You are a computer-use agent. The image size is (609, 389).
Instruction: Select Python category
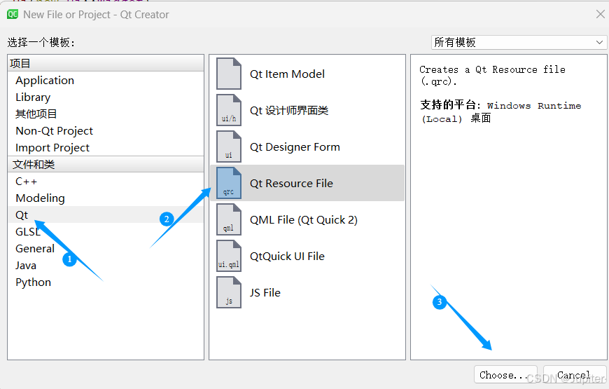point(106,282)
